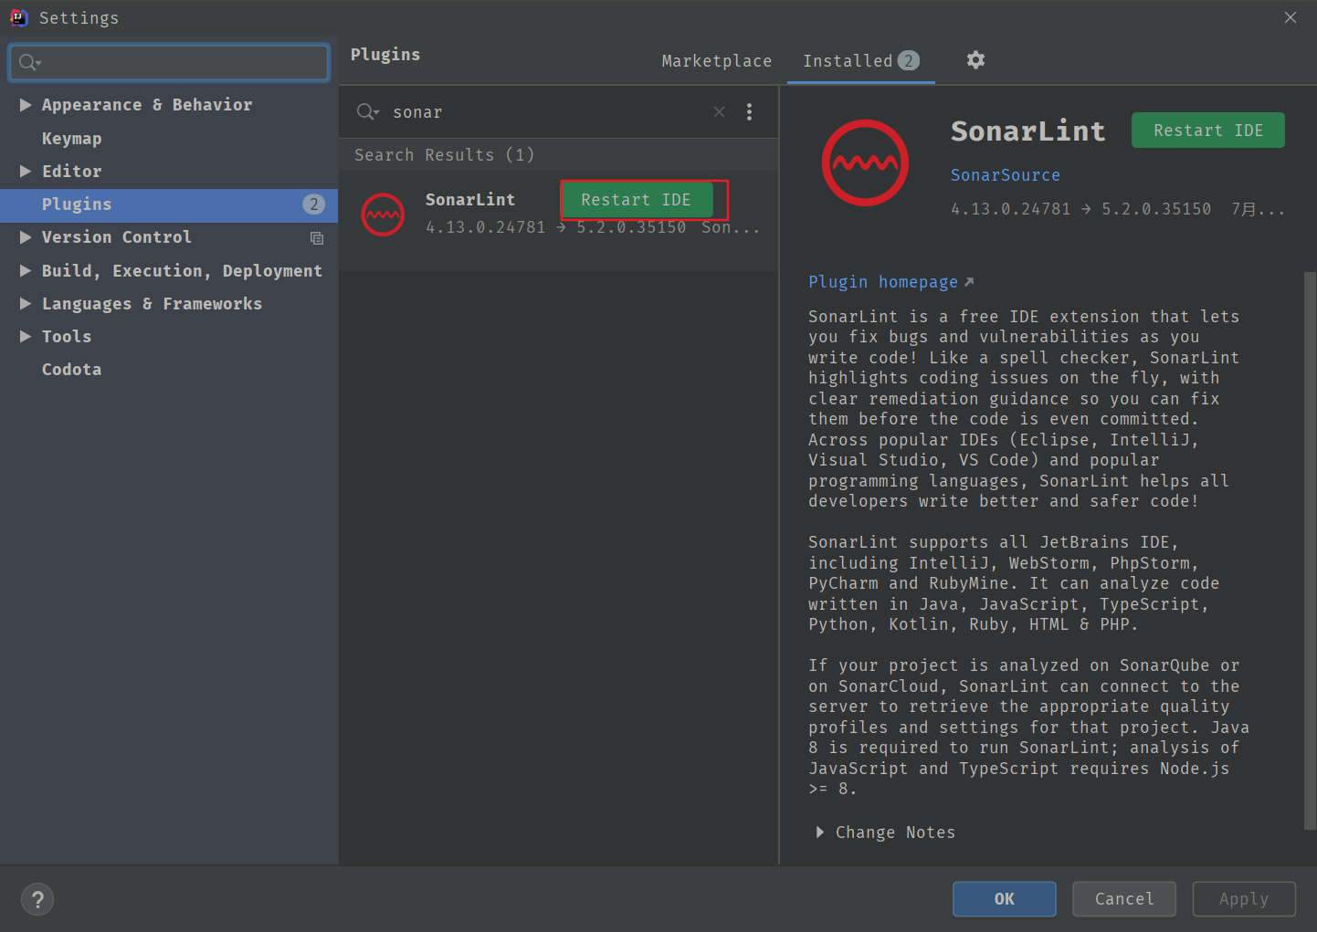Select the Installed tab
This screenshot has height=932, width=1317.
pyautogui.click(x=848, y=60)
